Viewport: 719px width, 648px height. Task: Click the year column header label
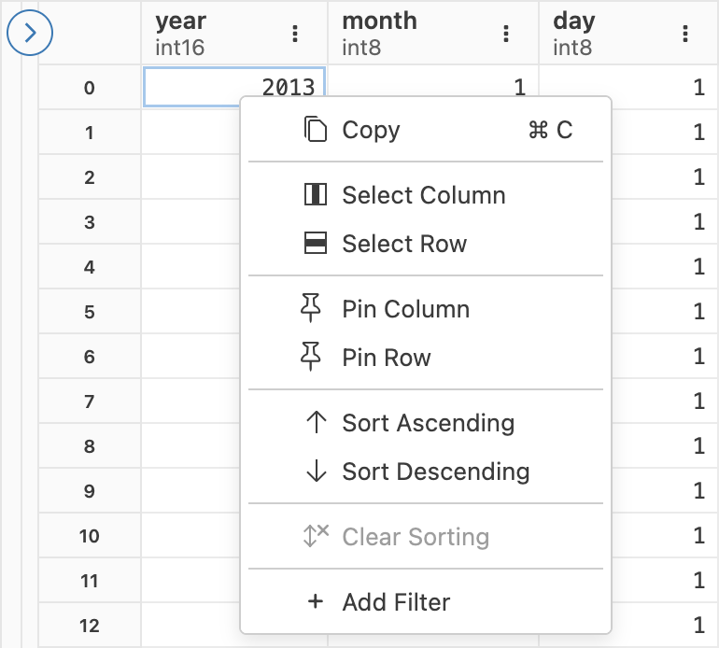(180, 21)
